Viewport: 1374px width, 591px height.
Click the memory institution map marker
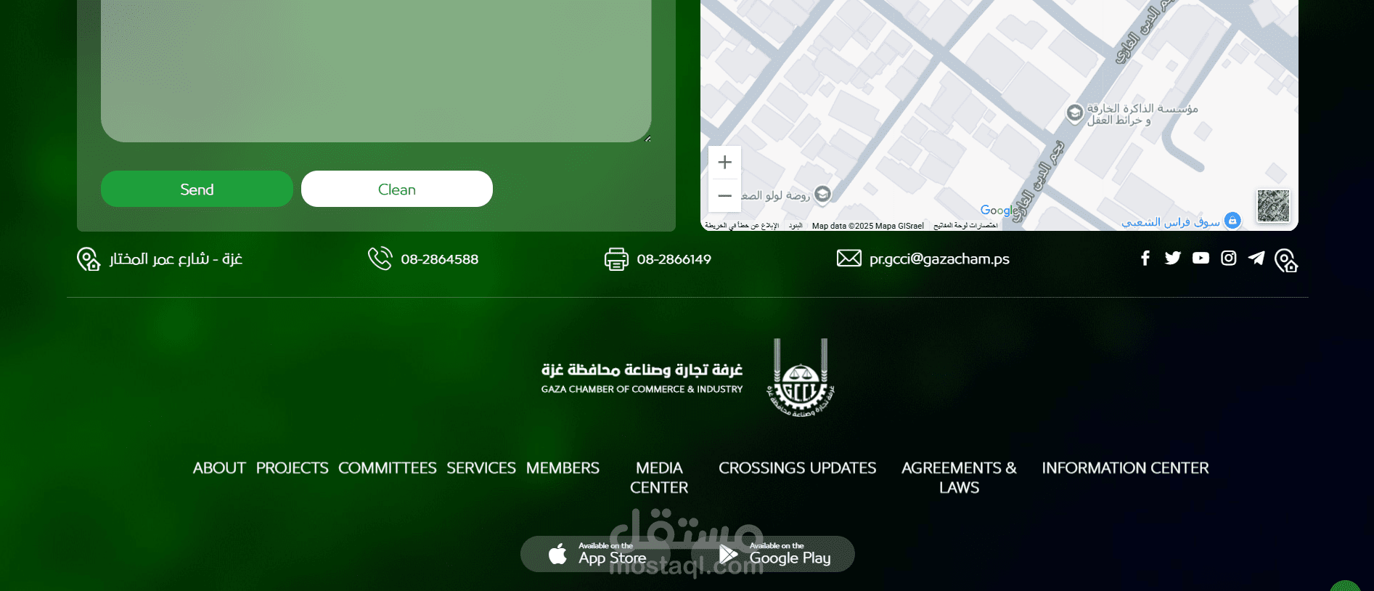tap(1075, 113)
